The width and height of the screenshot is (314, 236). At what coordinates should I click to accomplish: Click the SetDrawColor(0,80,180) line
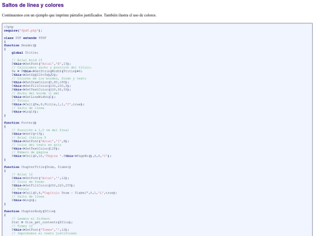[x=40, y=82]
